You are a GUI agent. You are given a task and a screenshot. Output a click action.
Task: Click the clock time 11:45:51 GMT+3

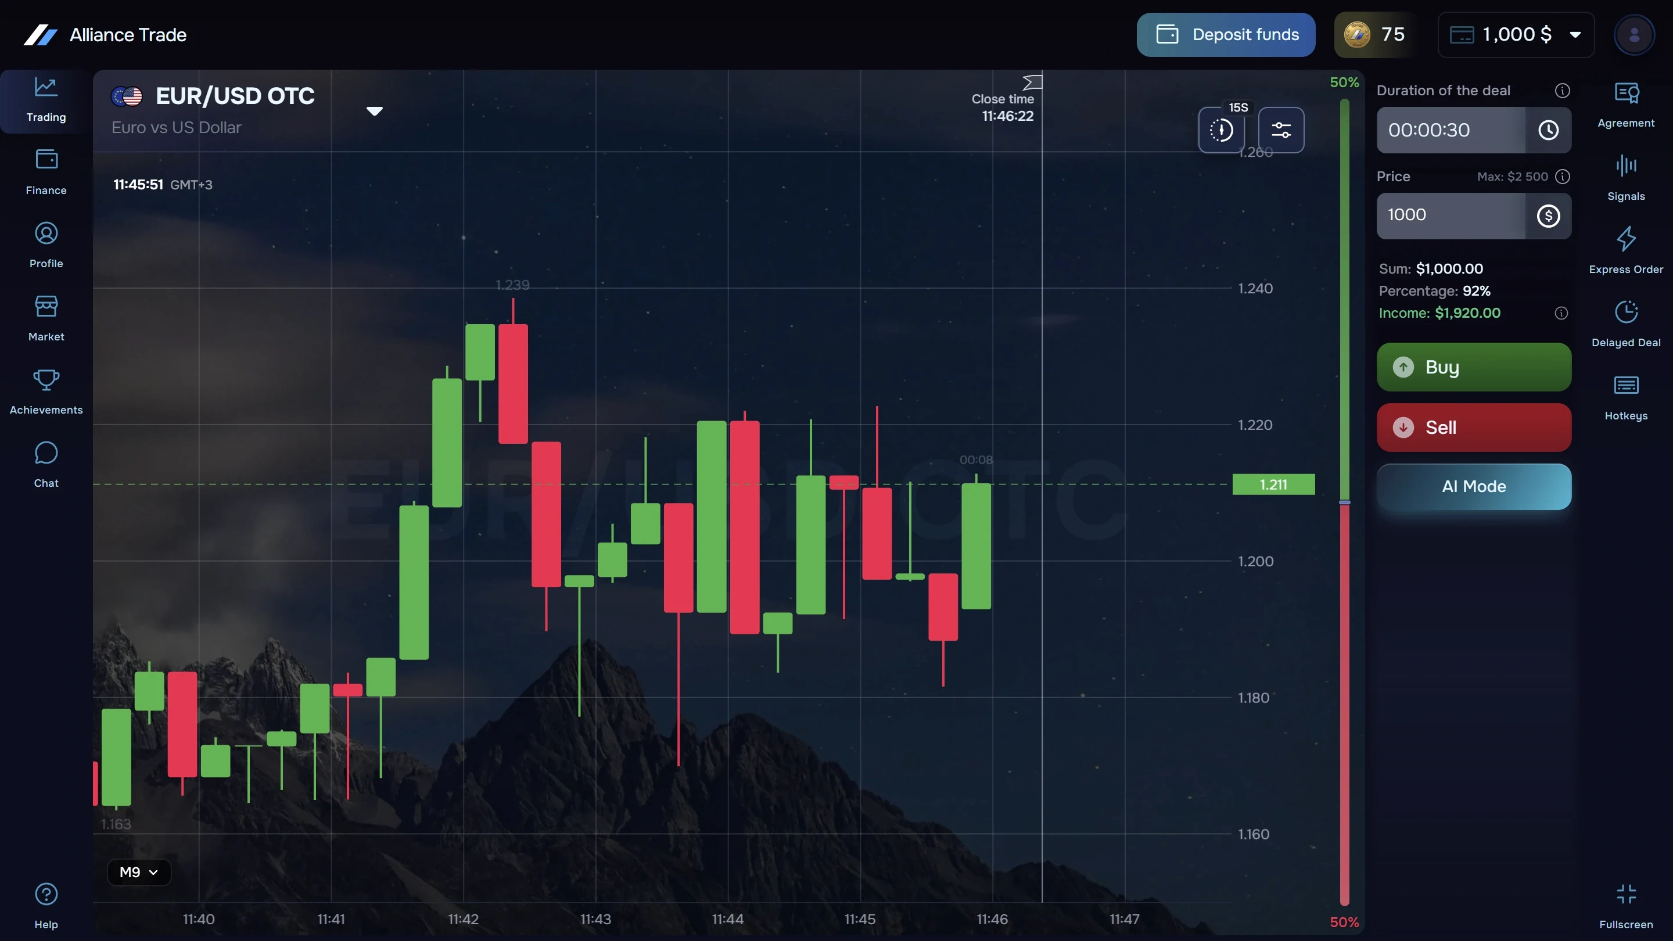point(163,185)
